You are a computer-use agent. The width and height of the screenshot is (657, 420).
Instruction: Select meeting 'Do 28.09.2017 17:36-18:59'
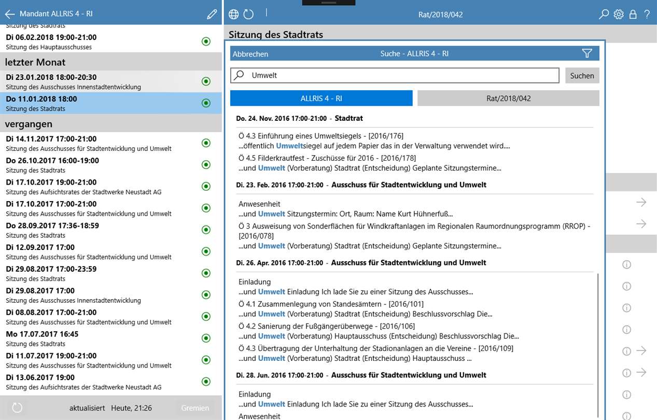click(x=111, y=230)
